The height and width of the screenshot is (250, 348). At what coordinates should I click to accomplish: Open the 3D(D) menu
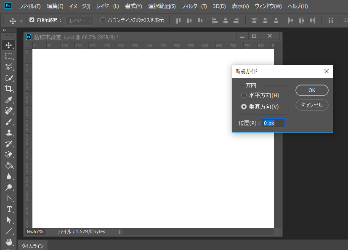[219, 6]
